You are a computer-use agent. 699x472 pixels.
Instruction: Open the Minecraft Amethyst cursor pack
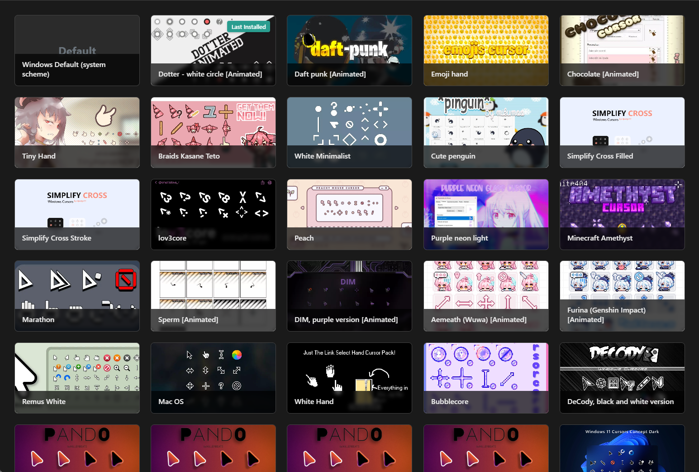[622, 214]
